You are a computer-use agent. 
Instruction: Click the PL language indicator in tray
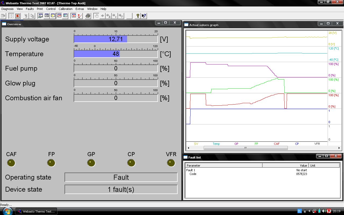point(299,211)
